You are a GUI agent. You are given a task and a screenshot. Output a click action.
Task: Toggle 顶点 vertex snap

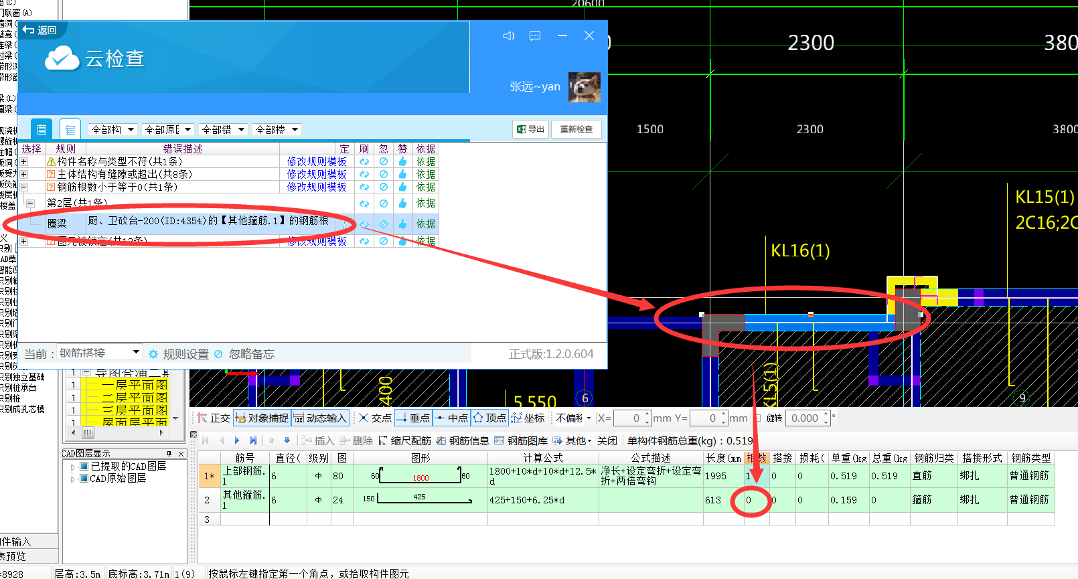[x=489, y=418]
